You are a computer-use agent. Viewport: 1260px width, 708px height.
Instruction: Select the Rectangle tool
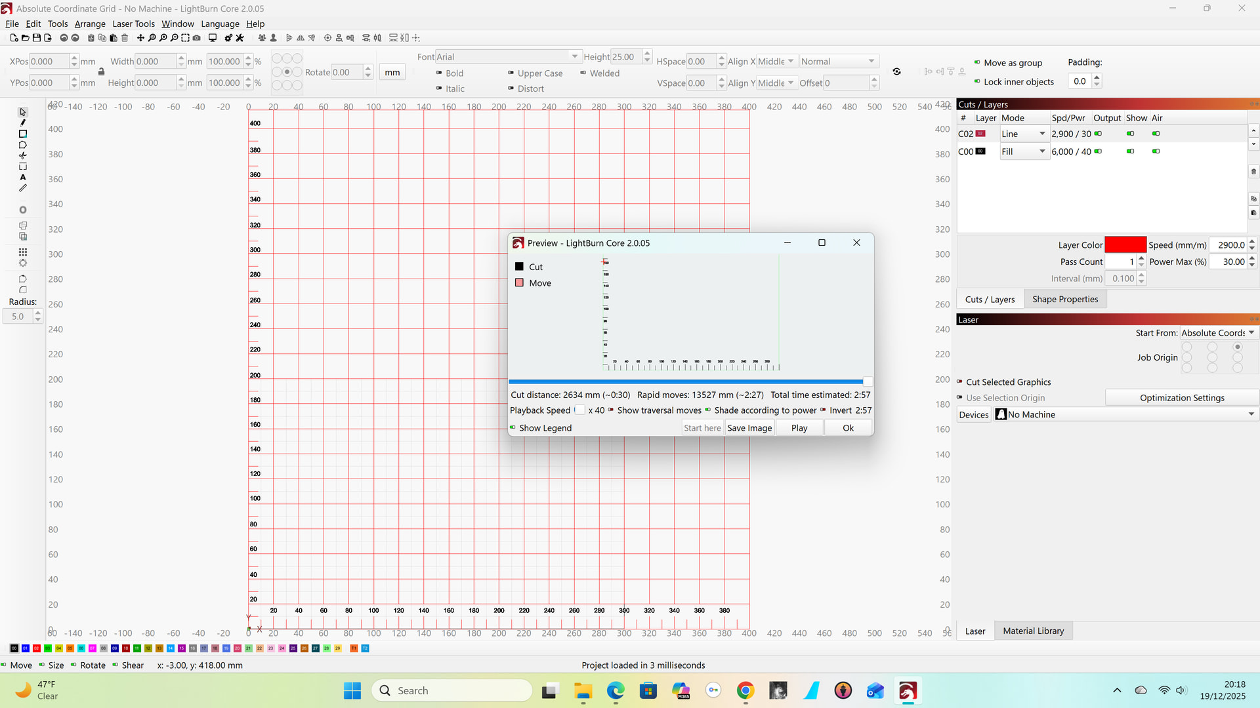pyautogui.click(x=23, y=134)
